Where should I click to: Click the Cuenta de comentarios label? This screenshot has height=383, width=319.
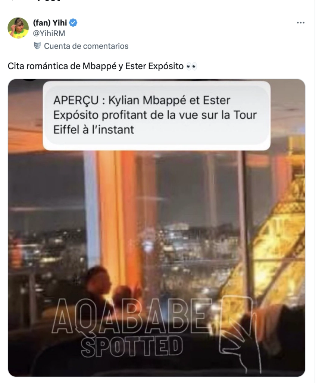86,46
